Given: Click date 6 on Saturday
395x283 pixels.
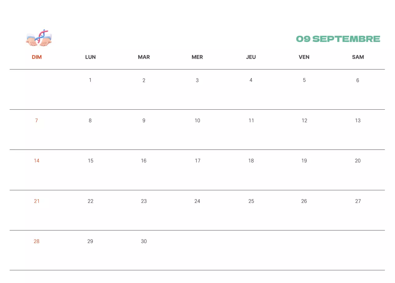Looking at the screenshot, I should pos(358,80).
